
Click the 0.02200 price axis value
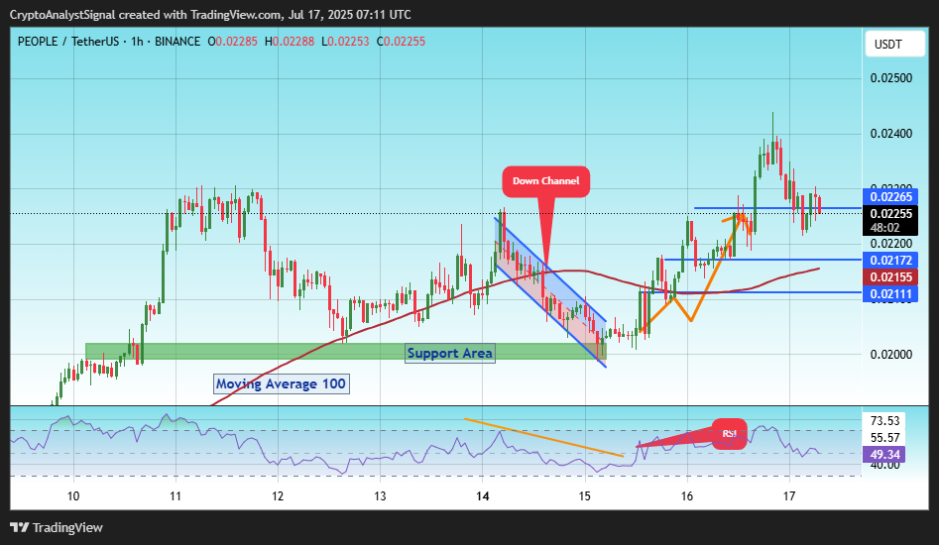coord(891,244)
